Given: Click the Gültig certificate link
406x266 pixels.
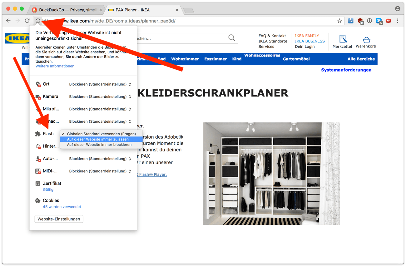Looking at the screenshot, I should tap(48, 190).
